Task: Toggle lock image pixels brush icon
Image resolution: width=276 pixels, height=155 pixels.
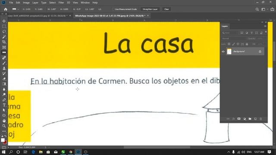Action: 233,44
